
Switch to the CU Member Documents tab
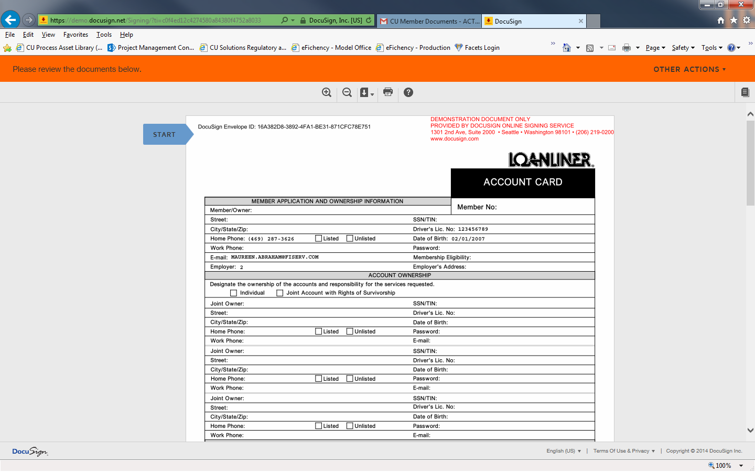pyautogui.click(x=429, y=21)
